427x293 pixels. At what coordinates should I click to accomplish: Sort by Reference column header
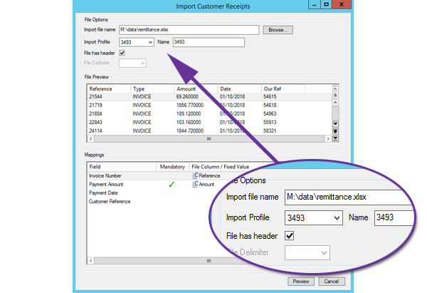point(109,89)
